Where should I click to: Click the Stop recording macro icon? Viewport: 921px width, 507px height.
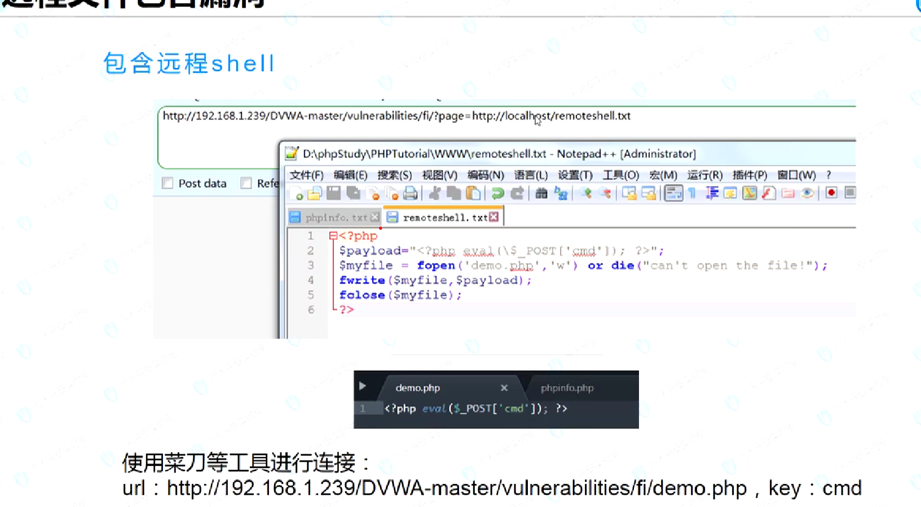point(850,193)
